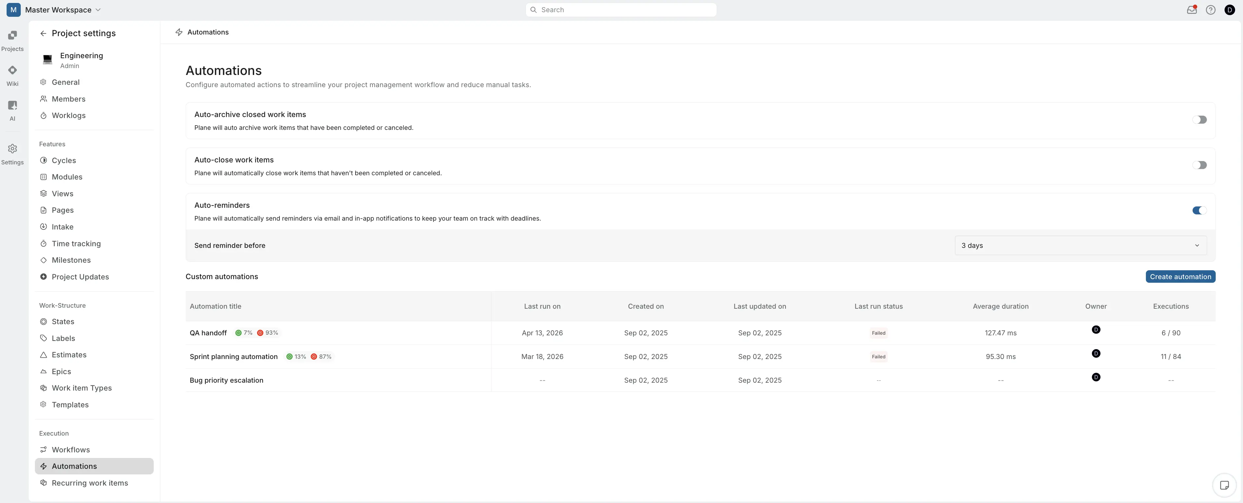
Task: Enable Auto-archive closed work items toggle
Action: coord(1199,120)
